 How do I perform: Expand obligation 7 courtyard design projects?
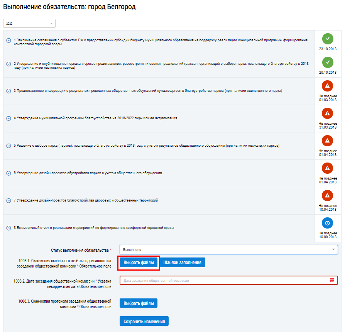[8, 201]
